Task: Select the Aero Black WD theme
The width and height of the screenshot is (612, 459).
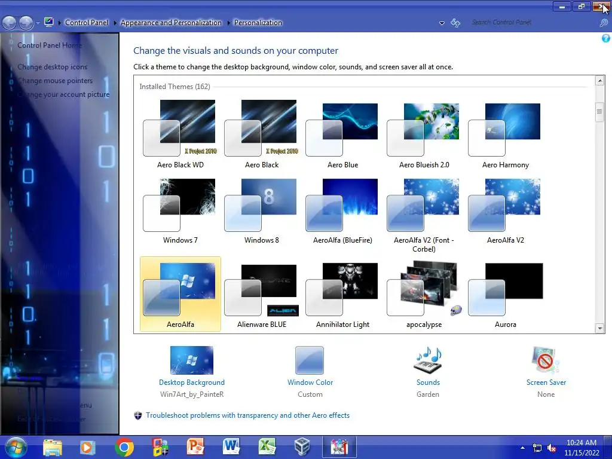Action: [180, 134]
